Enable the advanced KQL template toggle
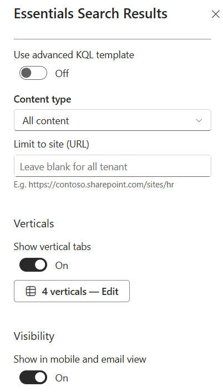 (x=33, y=73)
